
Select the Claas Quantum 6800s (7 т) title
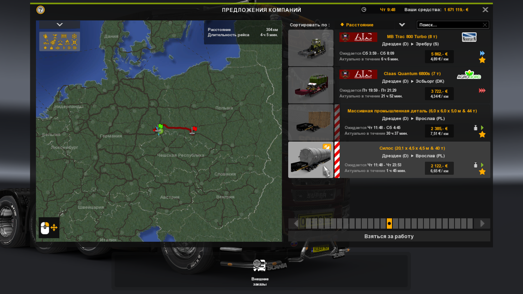click(x=412, y=73)
